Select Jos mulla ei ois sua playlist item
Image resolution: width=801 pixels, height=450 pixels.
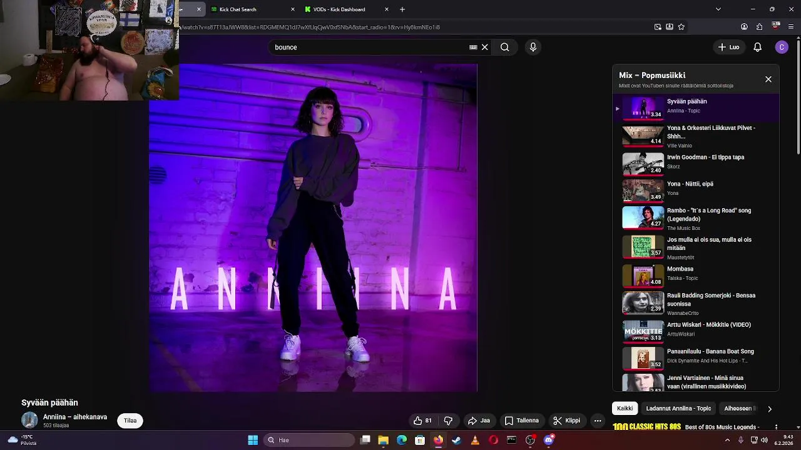pyautogui.click(x=696, y=247)
